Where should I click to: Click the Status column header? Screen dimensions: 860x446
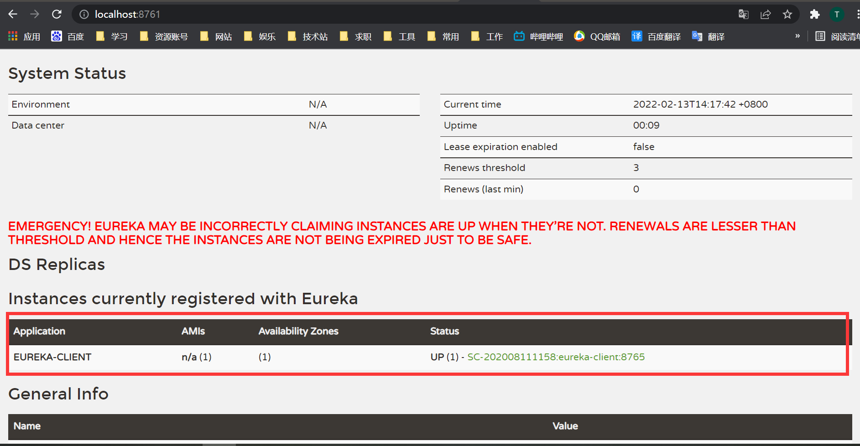point(444,332)
